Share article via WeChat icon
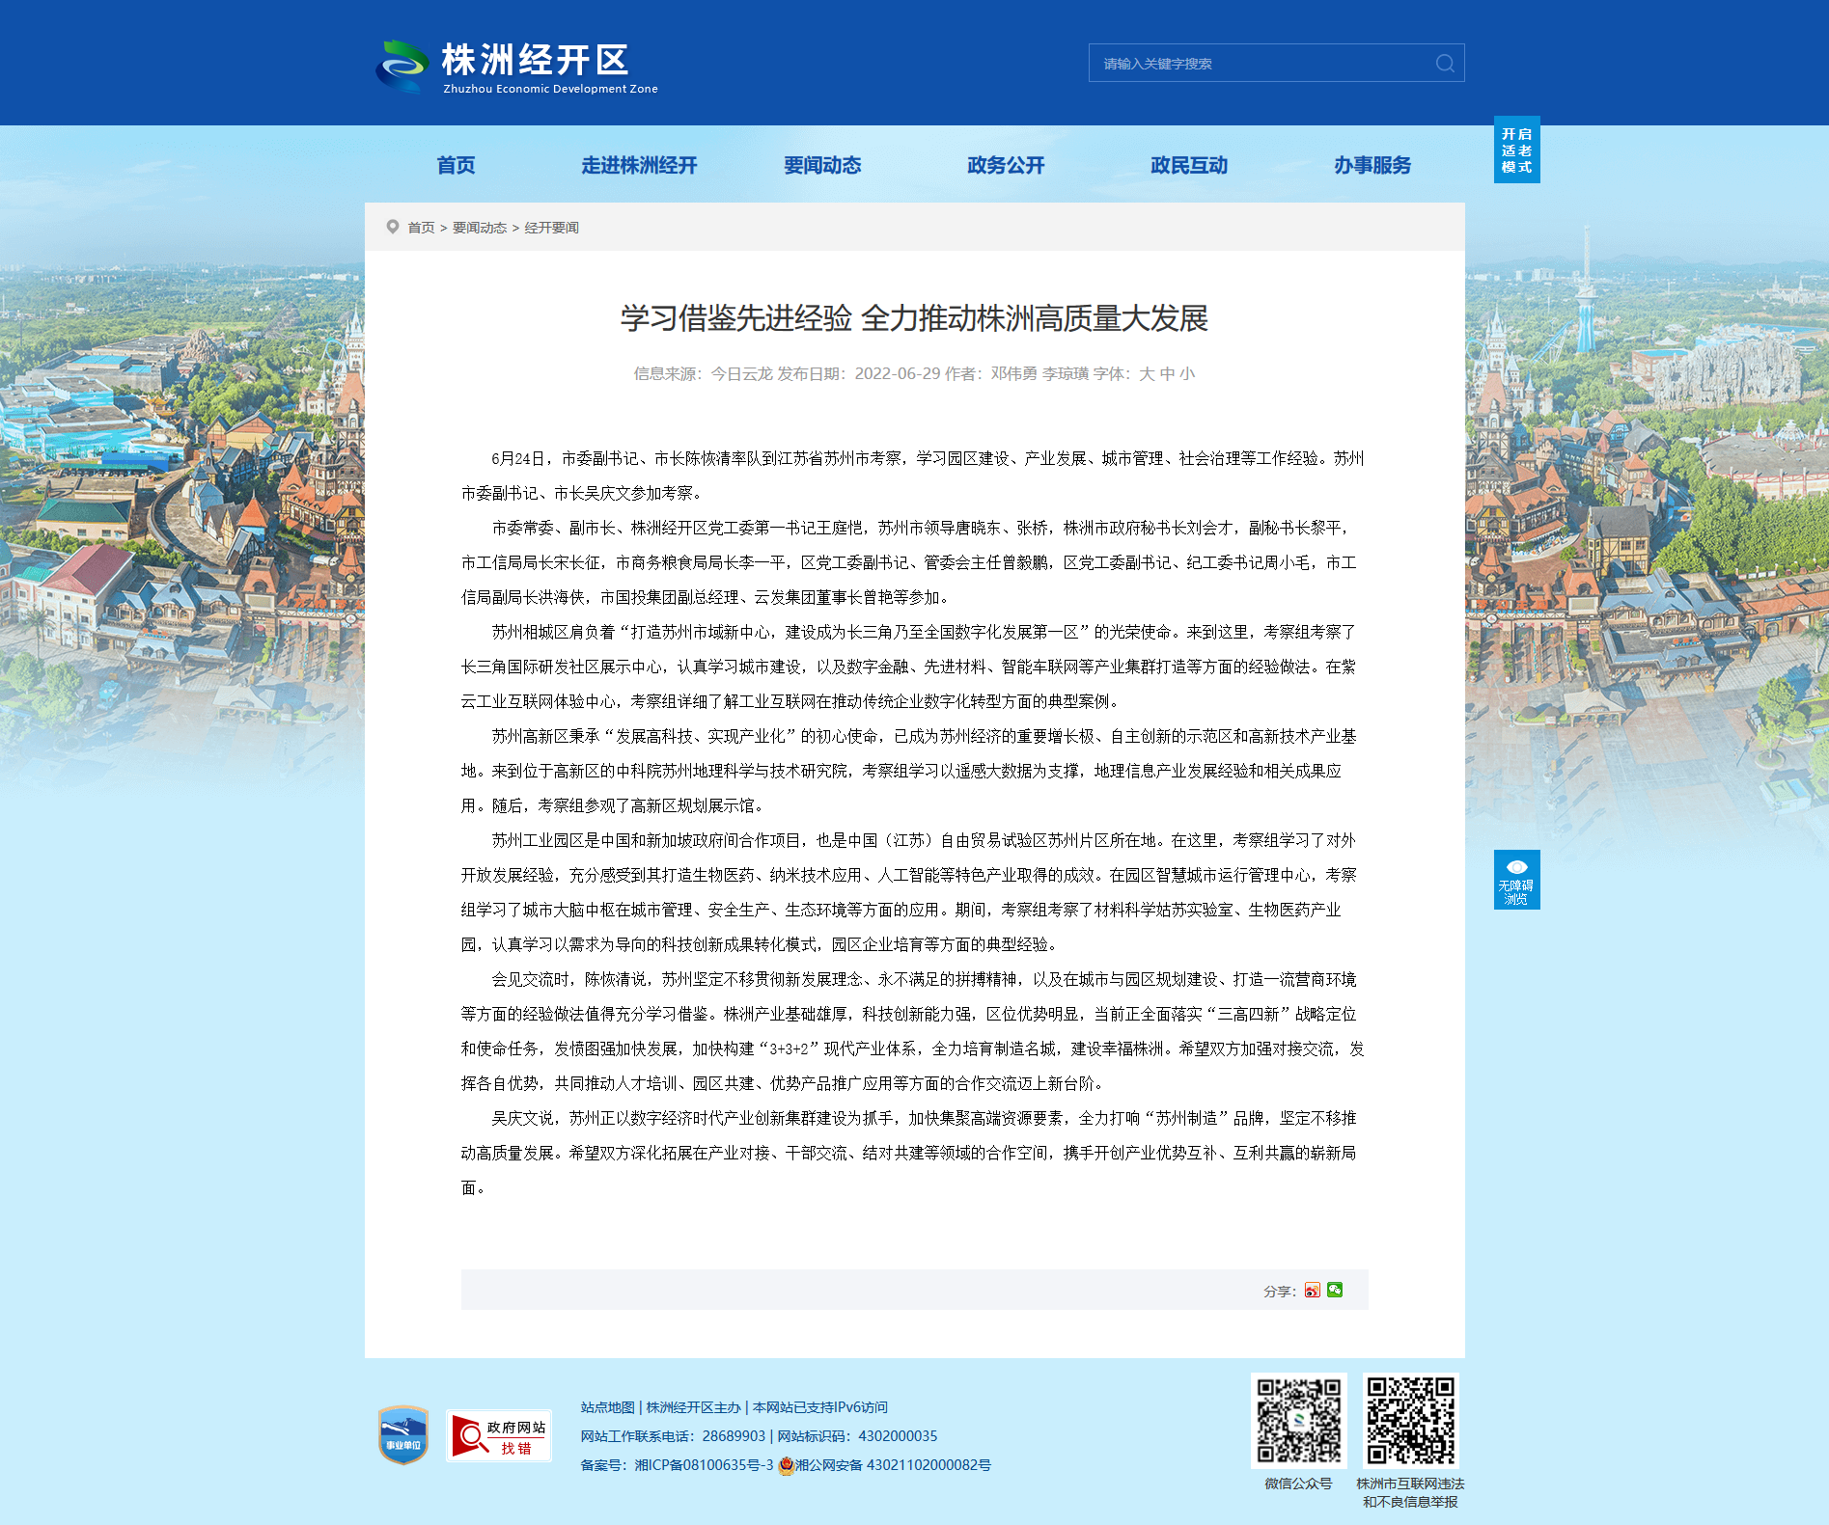This screenshot has width=1829, height=1525. pos(1335,1290)
